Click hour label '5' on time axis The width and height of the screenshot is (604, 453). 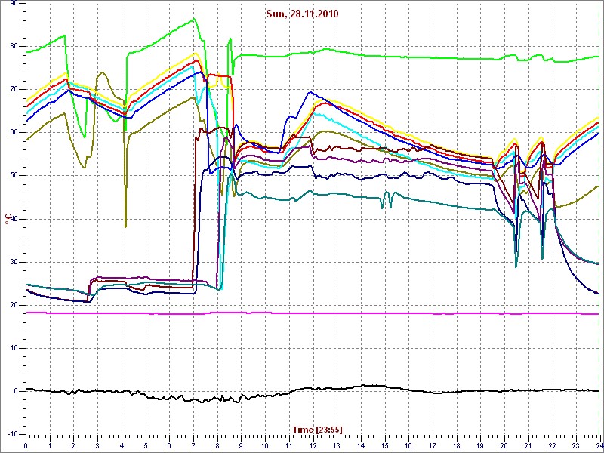click(x=146, y=447)
